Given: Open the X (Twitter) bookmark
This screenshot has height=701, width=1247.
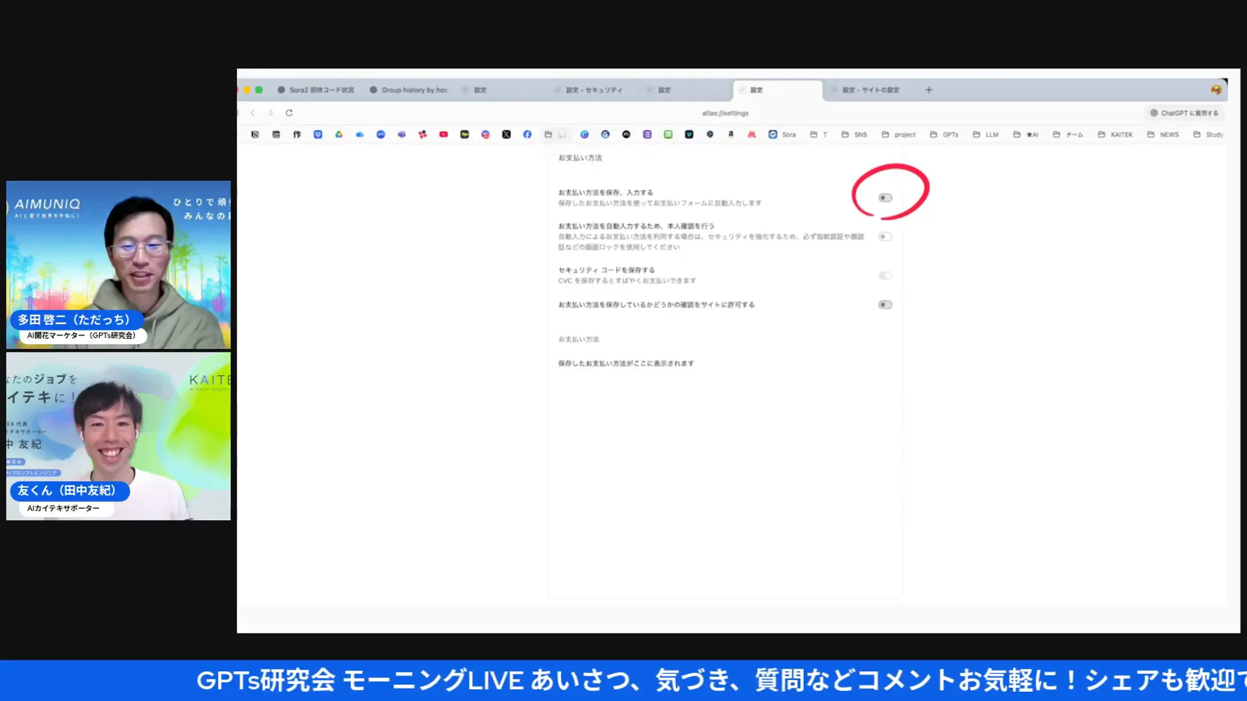Looking at the screenshot, I should click(507, 134).
